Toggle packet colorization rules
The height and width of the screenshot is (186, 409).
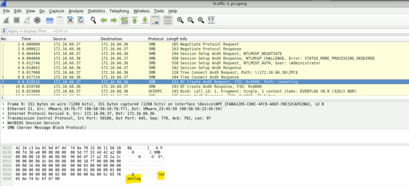pos(168,20)
